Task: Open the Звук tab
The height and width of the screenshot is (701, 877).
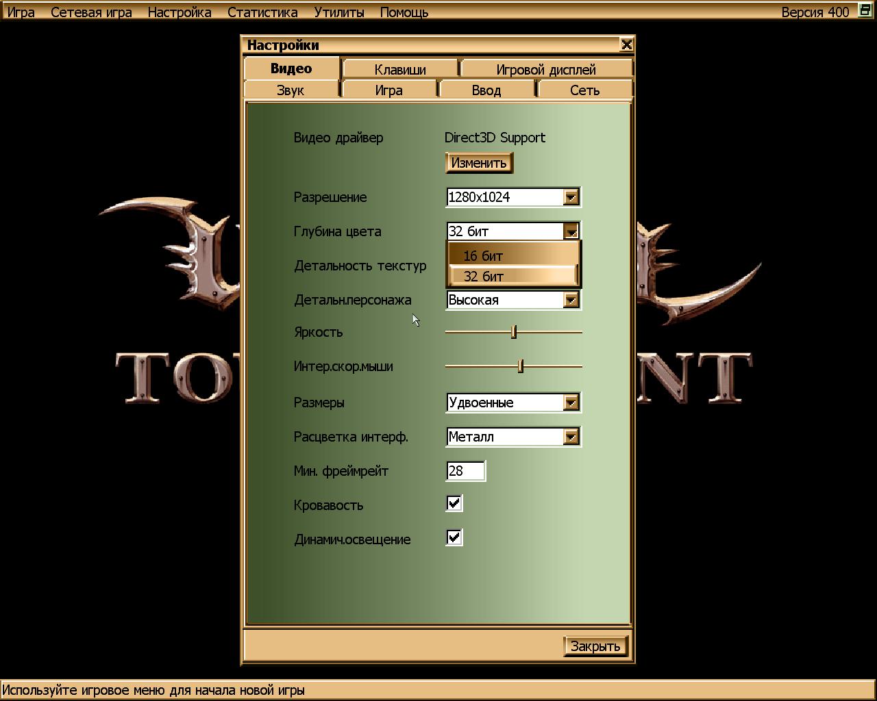Action: tap(291, 90)
